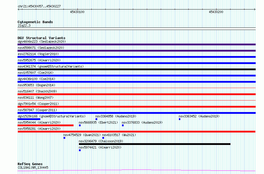
Task: Click the nsv5954044 (Almarri2020) label
Action: point(39,122)
